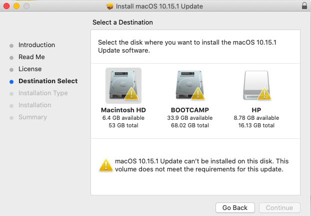Viewport: 311px width, 216px height.
Task: Go to the Introduction step
Action: click(x=36, y=45)
